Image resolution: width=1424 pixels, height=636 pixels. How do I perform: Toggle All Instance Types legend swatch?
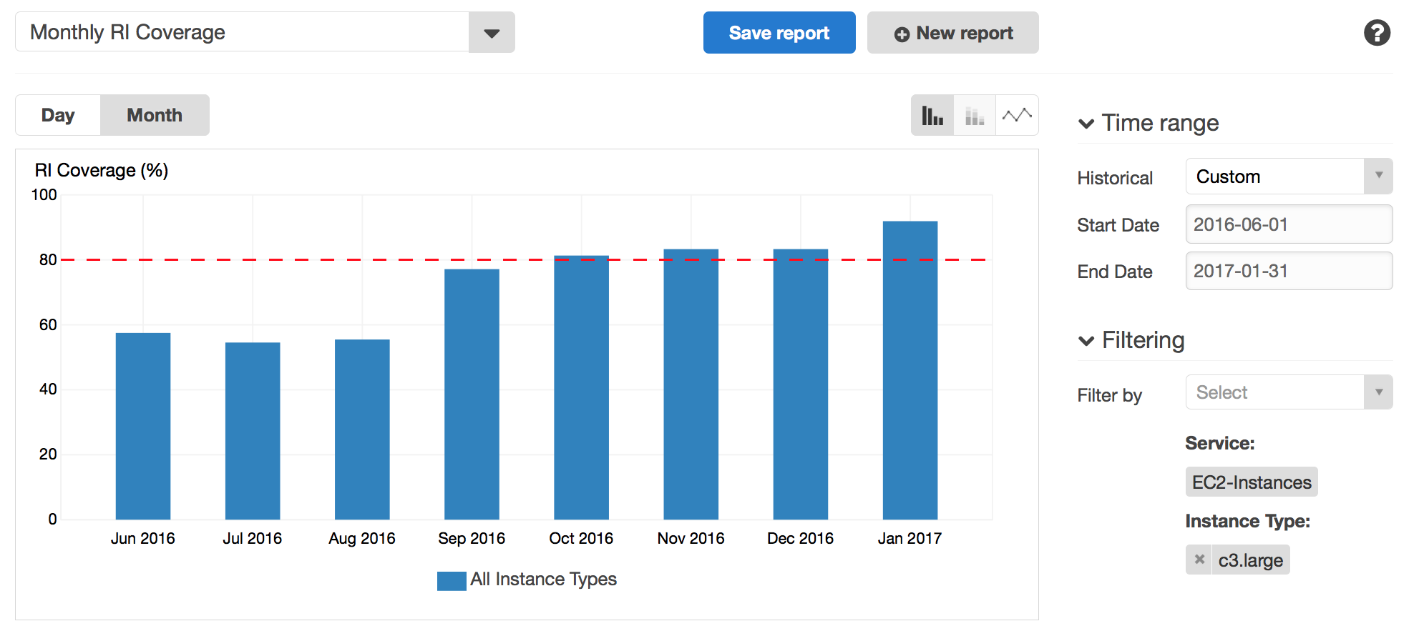click(x=452, y=580)
